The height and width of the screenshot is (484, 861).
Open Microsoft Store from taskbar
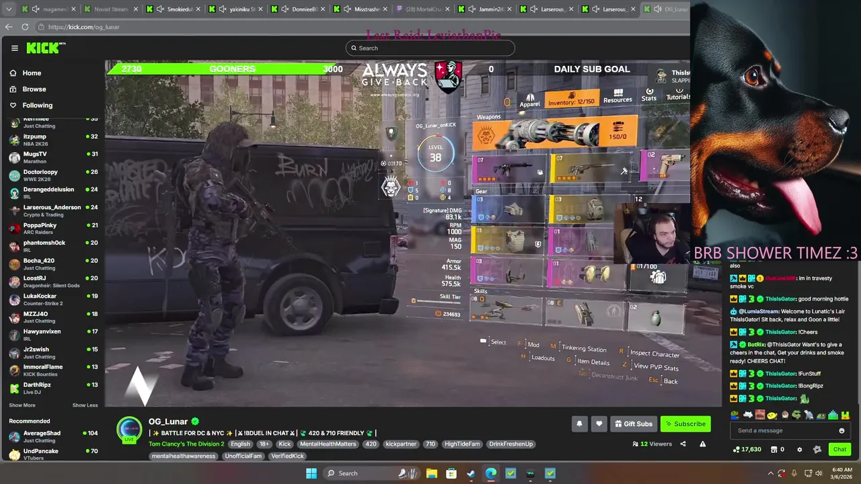pos(451,473)
